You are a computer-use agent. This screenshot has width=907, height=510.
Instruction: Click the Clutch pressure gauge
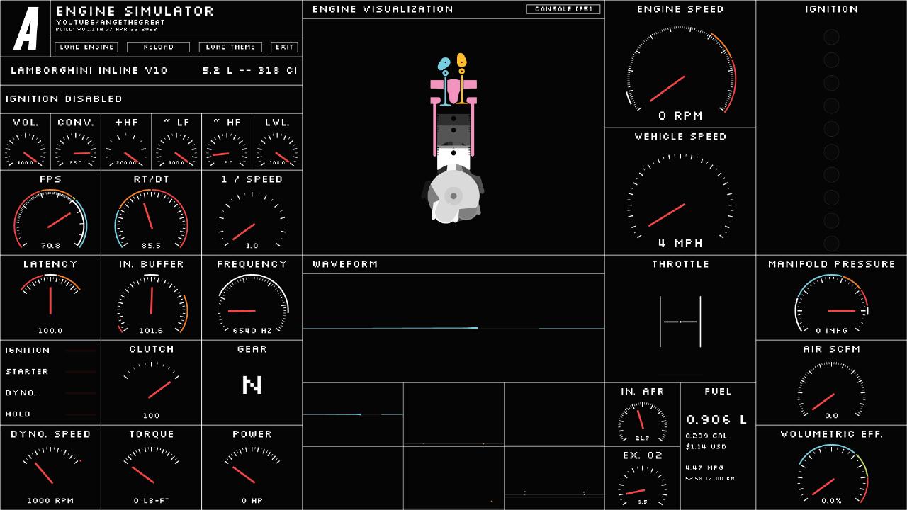click(x=152, y=386)
